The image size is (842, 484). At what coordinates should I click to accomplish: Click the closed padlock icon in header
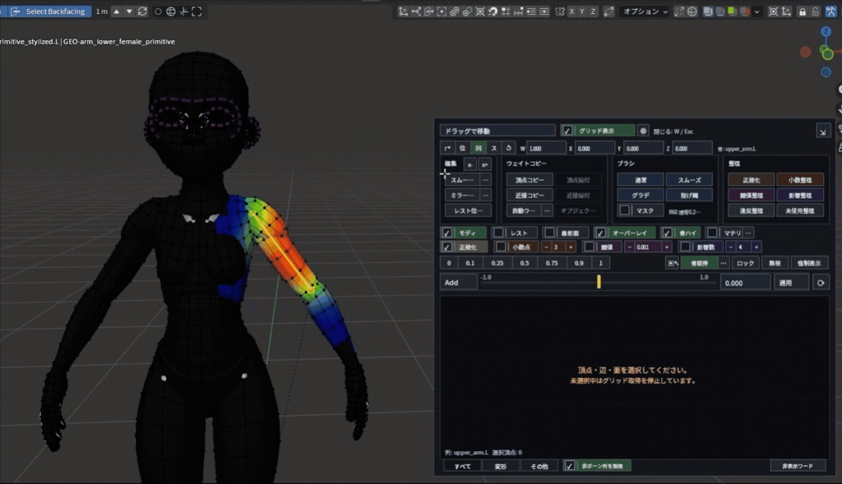click(803, 12)
